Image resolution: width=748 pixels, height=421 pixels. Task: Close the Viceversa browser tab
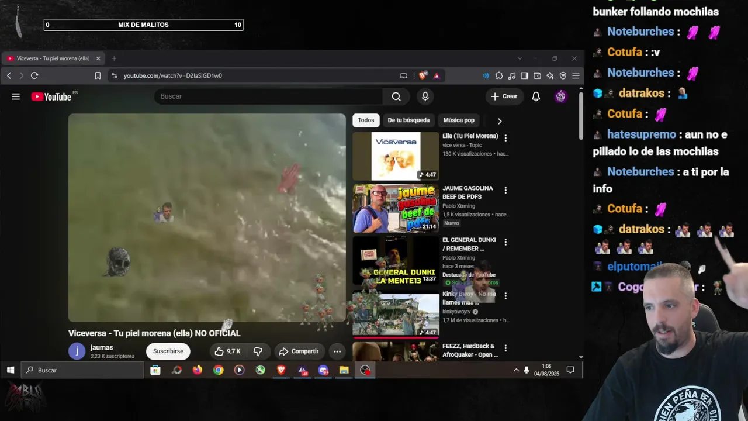(x=98, y=58)
